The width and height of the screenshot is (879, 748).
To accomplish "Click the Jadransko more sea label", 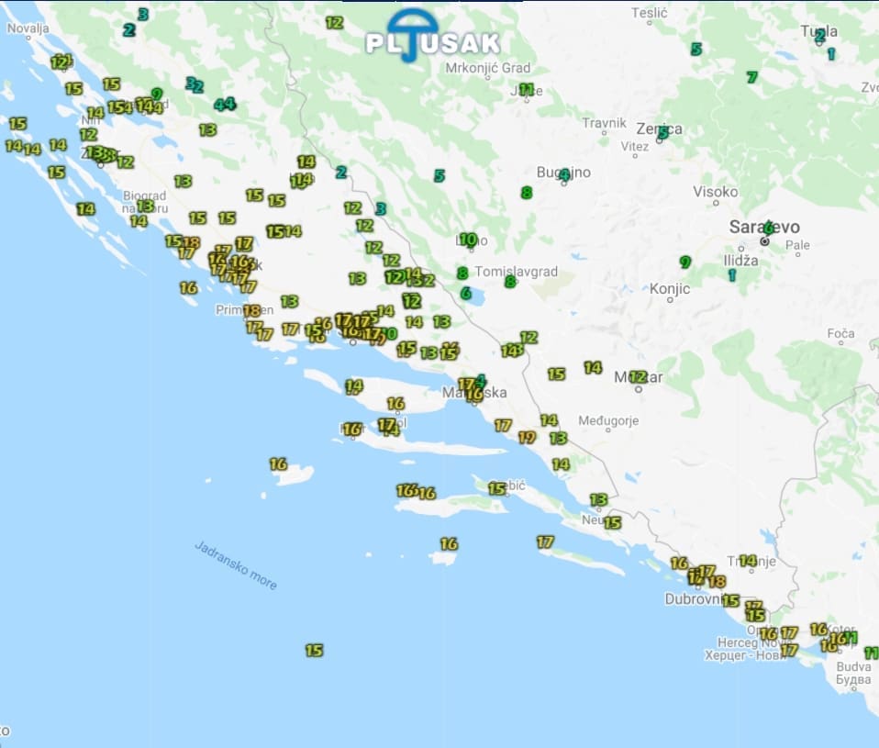I will 236,564.
